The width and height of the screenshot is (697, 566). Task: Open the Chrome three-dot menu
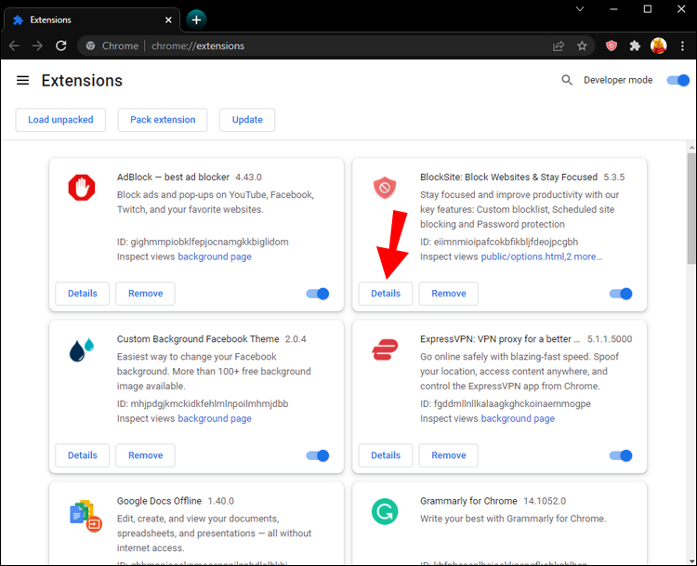coord(682,46)
